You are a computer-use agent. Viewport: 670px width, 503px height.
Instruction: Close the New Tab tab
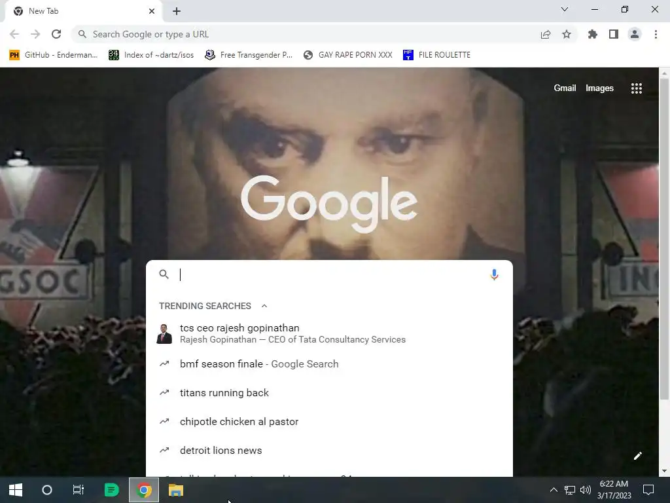tap(152, 11)
